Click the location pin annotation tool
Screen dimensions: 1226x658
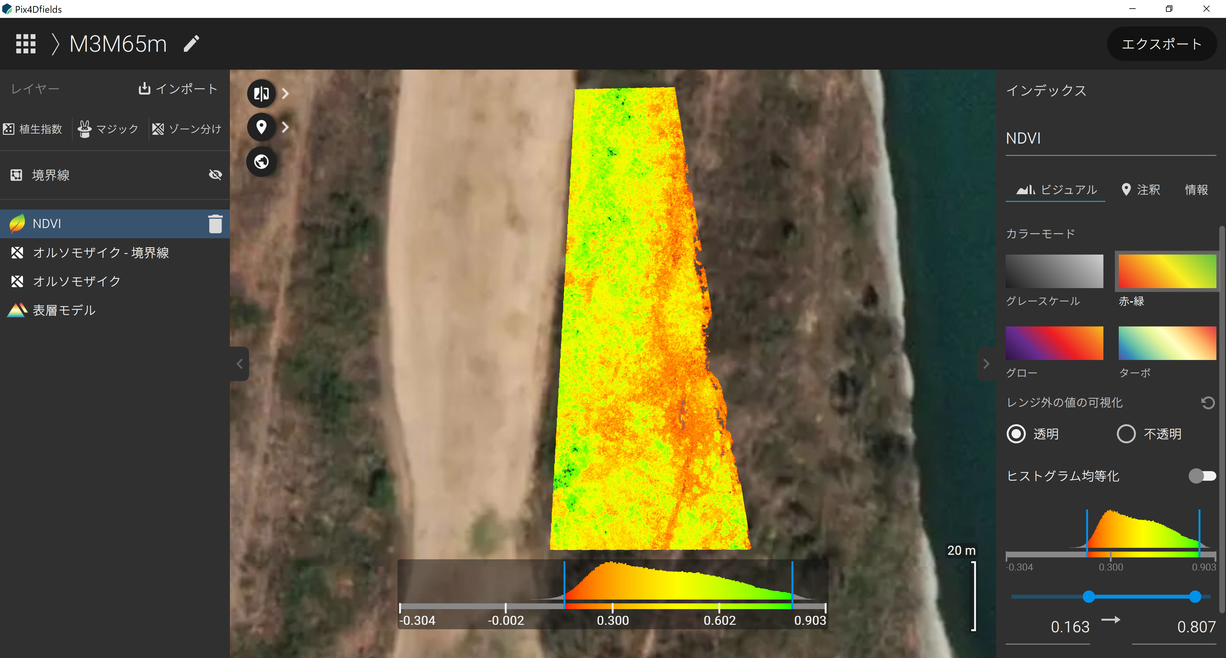tap(261, 127)
